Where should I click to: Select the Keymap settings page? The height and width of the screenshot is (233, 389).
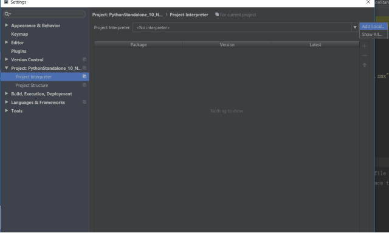coord(19,34)
